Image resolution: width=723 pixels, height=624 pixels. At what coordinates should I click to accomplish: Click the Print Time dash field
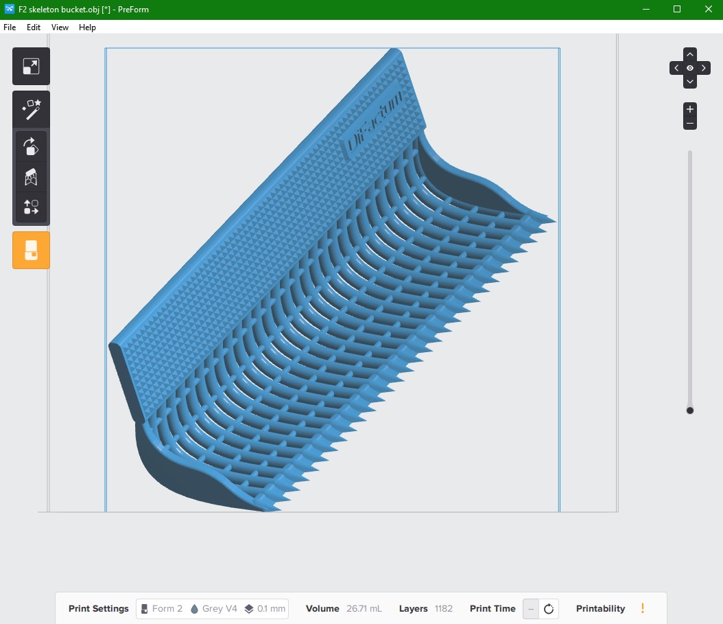[531, 609]
